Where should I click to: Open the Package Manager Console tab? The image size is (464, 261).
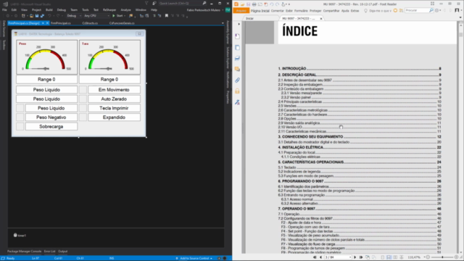coord(24,252)
